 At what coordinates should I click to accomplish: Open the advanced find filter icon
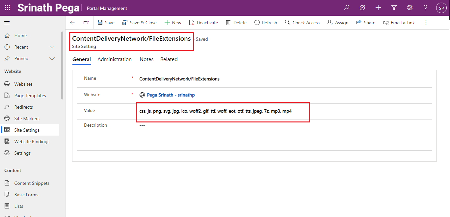point(394,8)
